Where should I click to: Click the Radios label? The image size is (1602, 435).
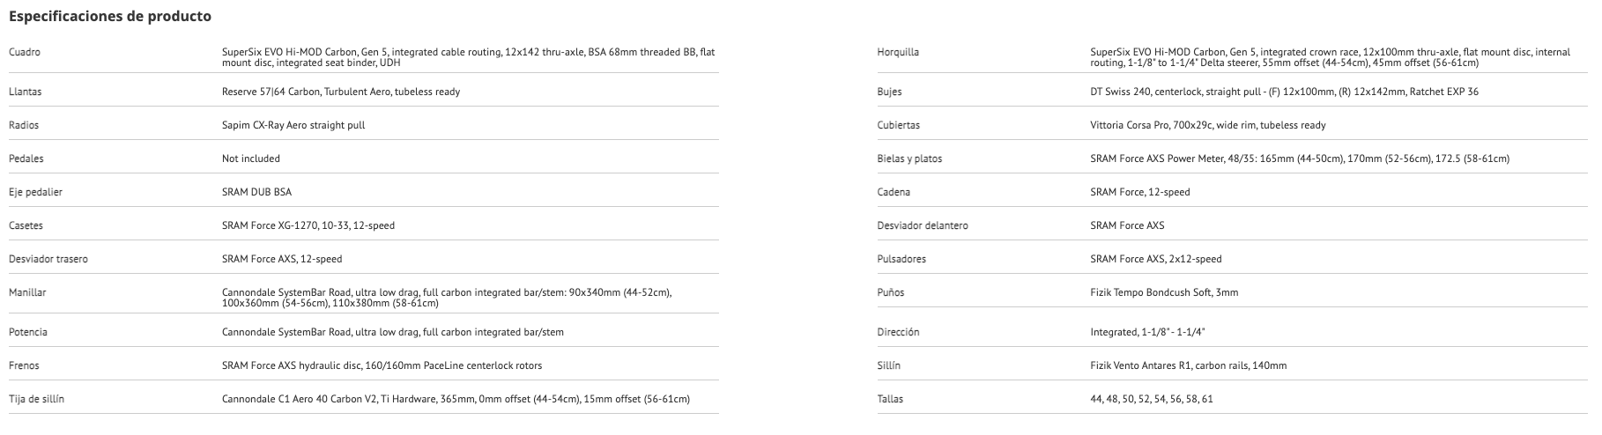pos(24,125)
